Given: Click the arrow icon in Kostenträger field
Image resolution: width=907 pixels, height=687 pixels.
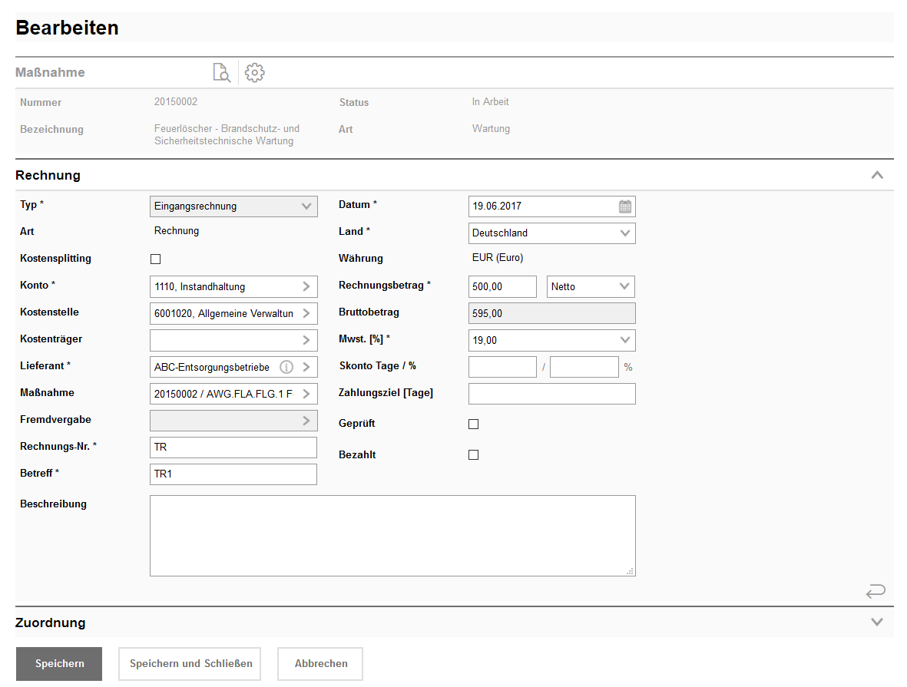Looking at the screenshot, I should tap(306, 341).
